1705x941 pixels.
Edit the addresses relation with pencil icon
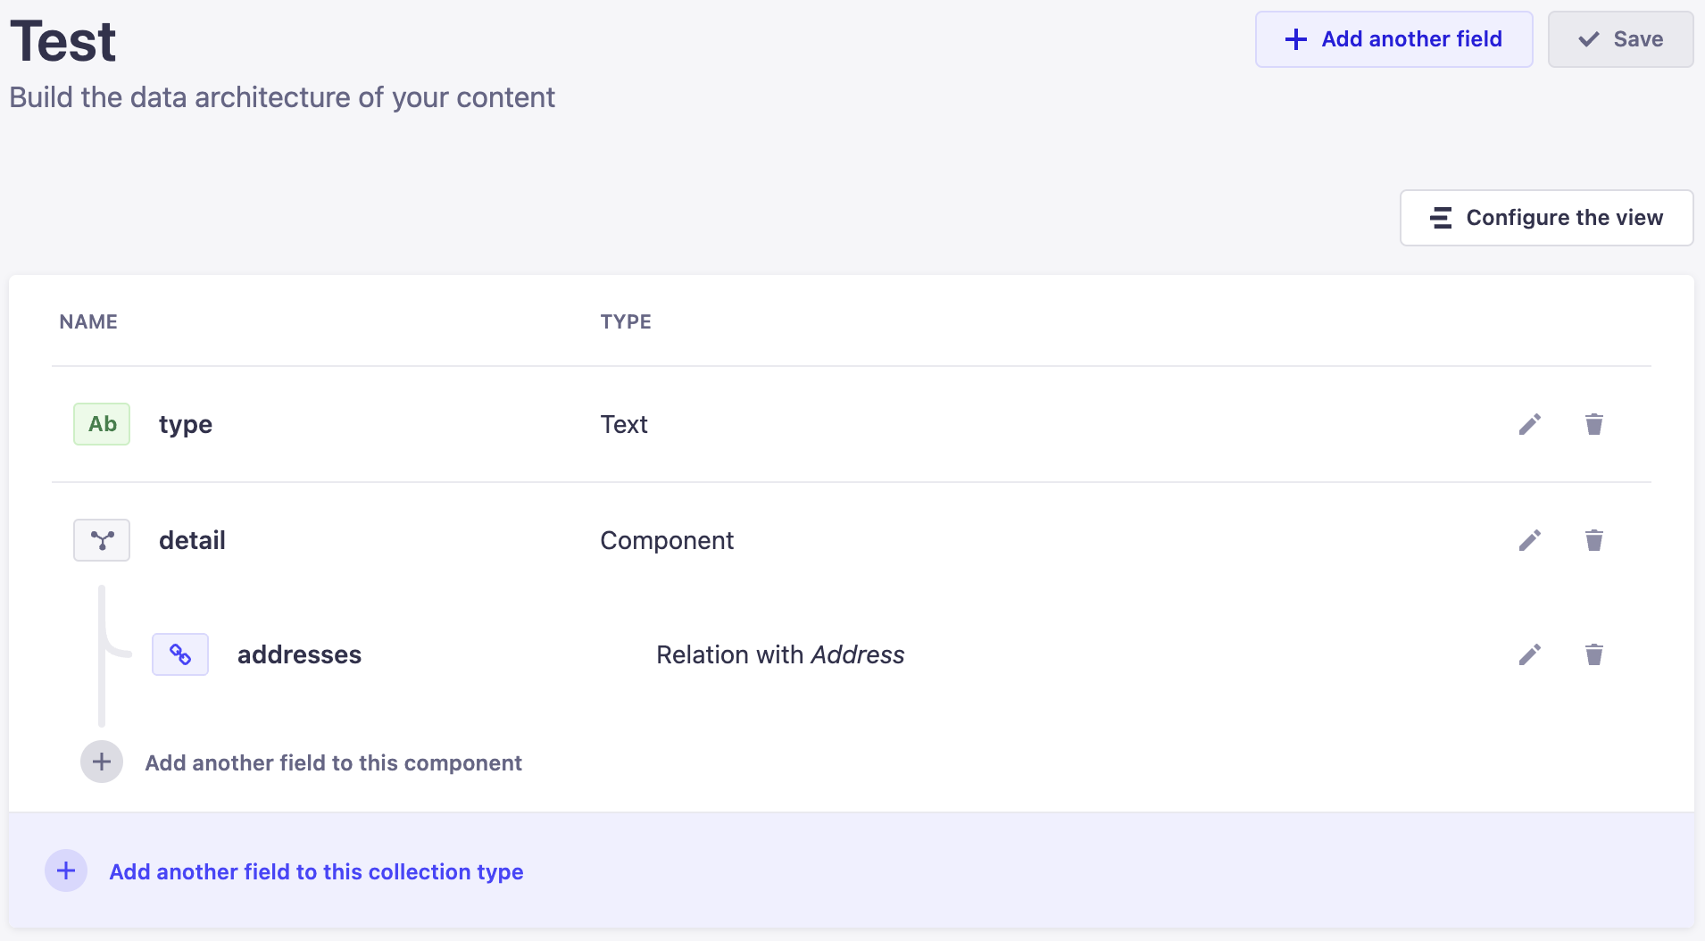coord(1530,654)
